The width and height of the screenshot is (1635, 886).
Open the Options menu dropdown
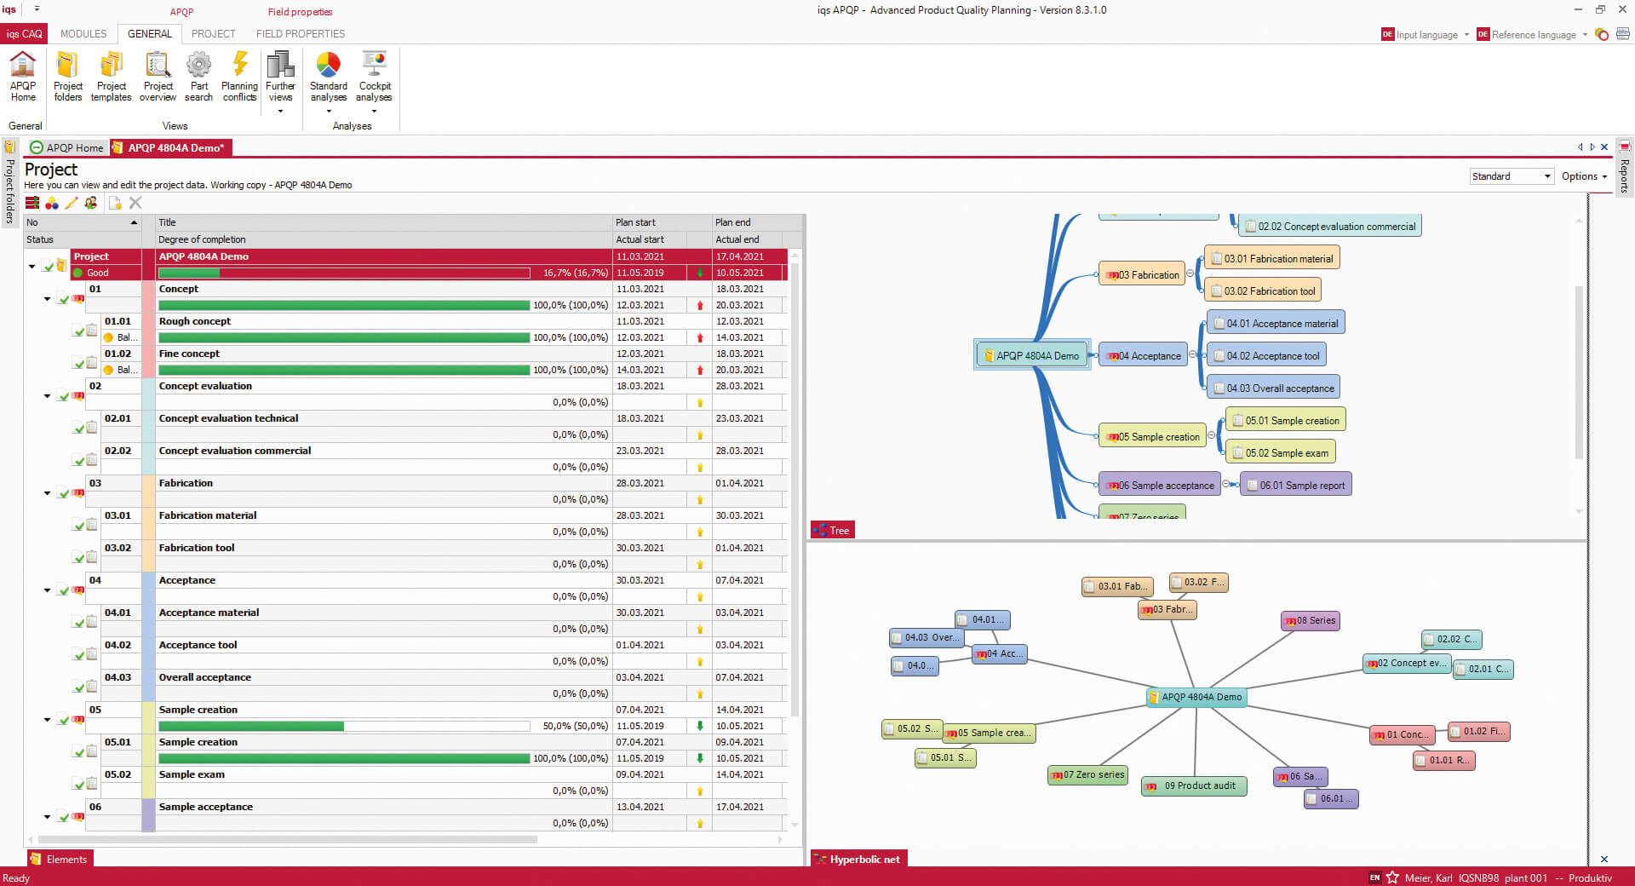coord(1582,176)
